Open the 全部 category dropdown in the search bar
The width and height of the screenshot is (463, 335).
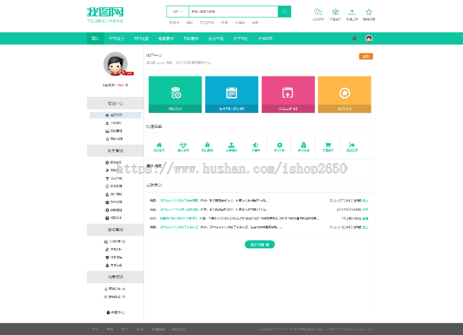coord(178,11)
